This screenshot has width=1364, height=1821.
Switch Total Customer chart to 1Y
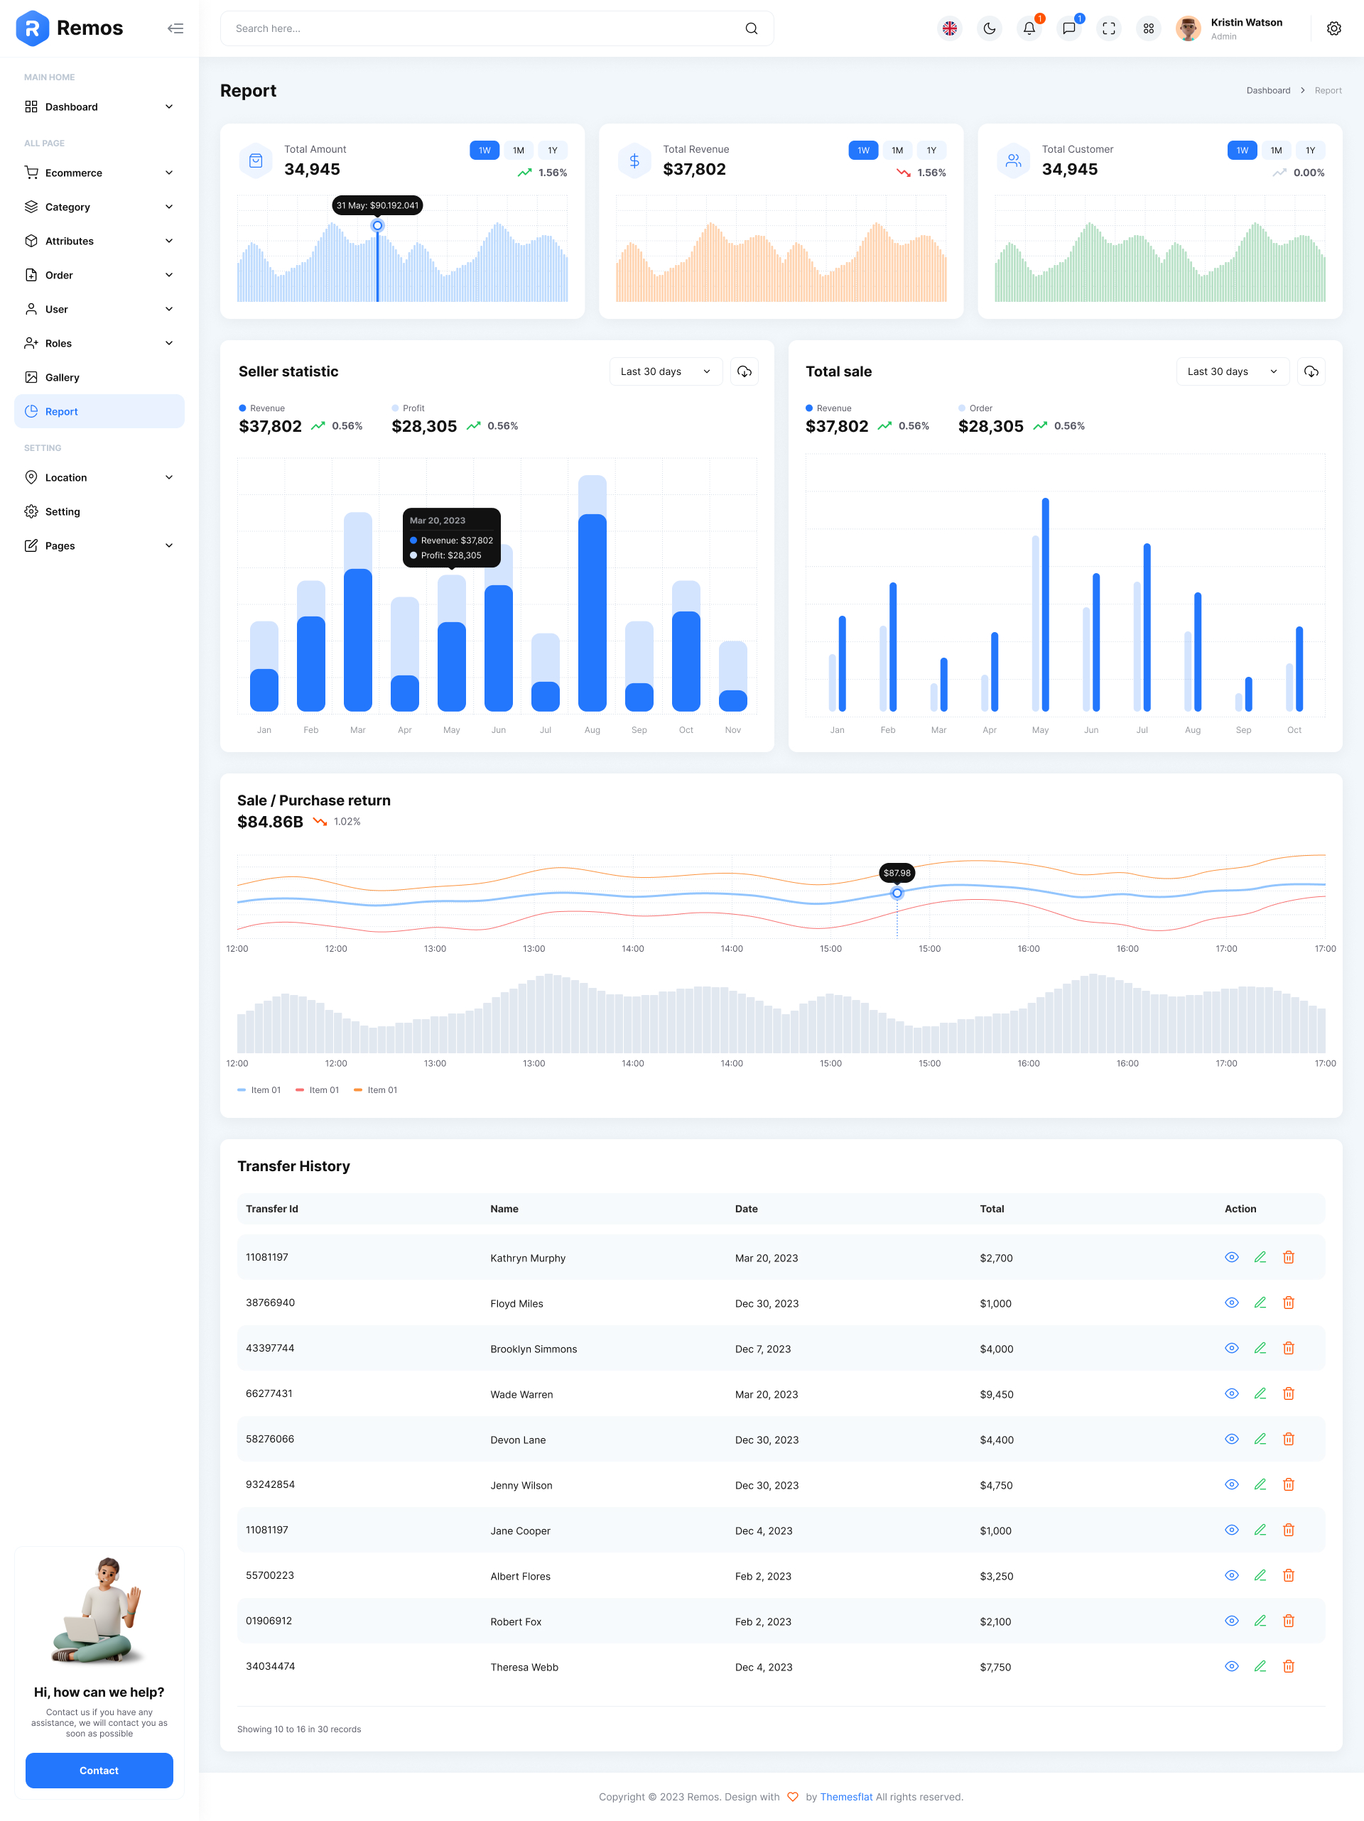pyautogui.click(x=1309, y=150)
